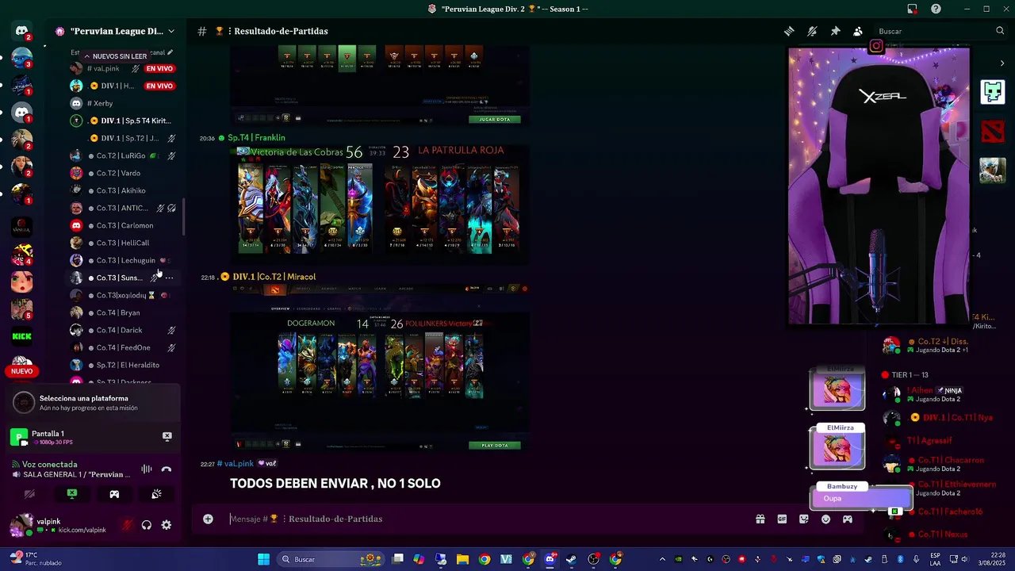Select user Co.T3 | Lechuguin

[125, 260]
